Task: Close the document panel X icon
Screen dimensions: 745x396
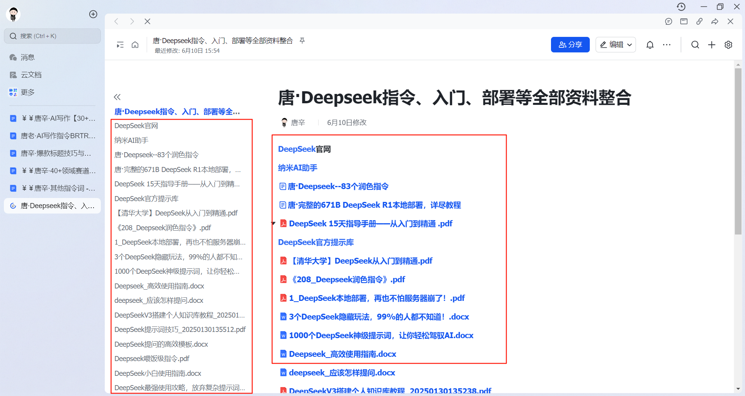Action: 730,21
